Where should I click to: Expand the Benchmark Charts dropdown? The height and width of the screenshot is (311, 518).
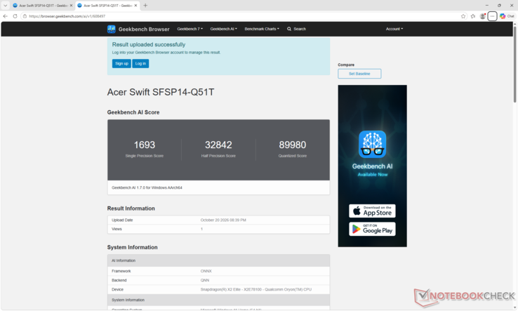(x=262, y=29)
